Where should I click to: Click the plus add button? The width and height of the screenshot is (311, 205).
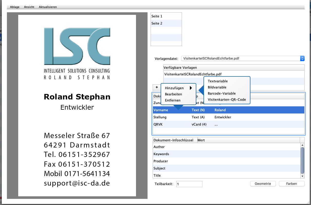click(157, 87)
